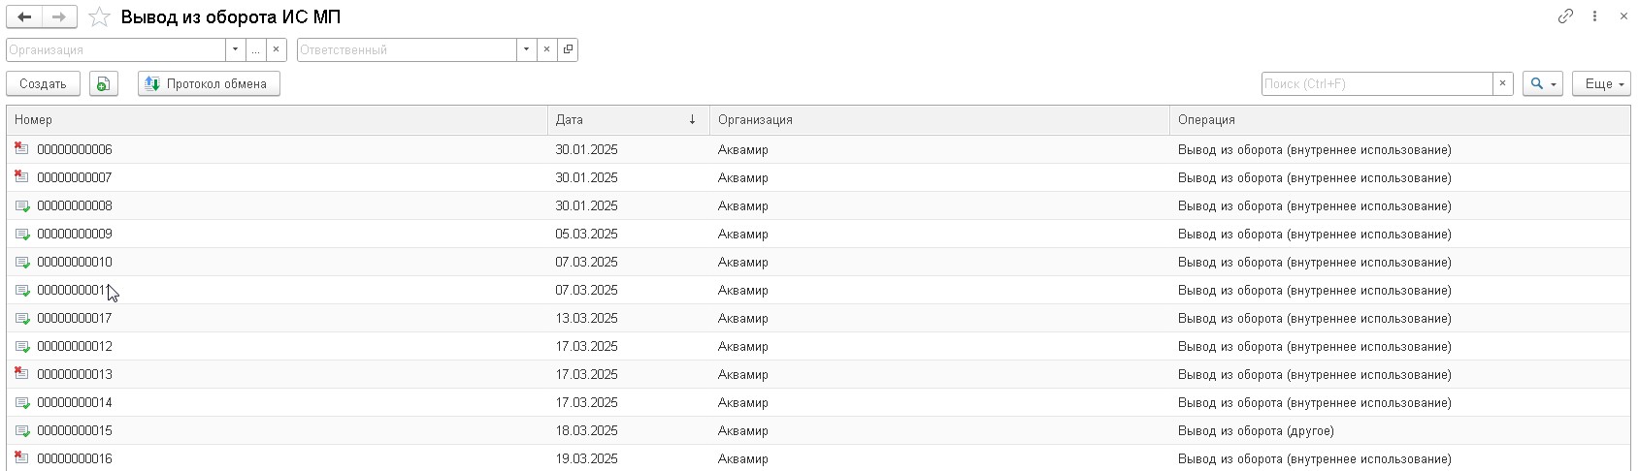Select document 00000000015 with operation другое
The image size is (1639, 471).
75,430
